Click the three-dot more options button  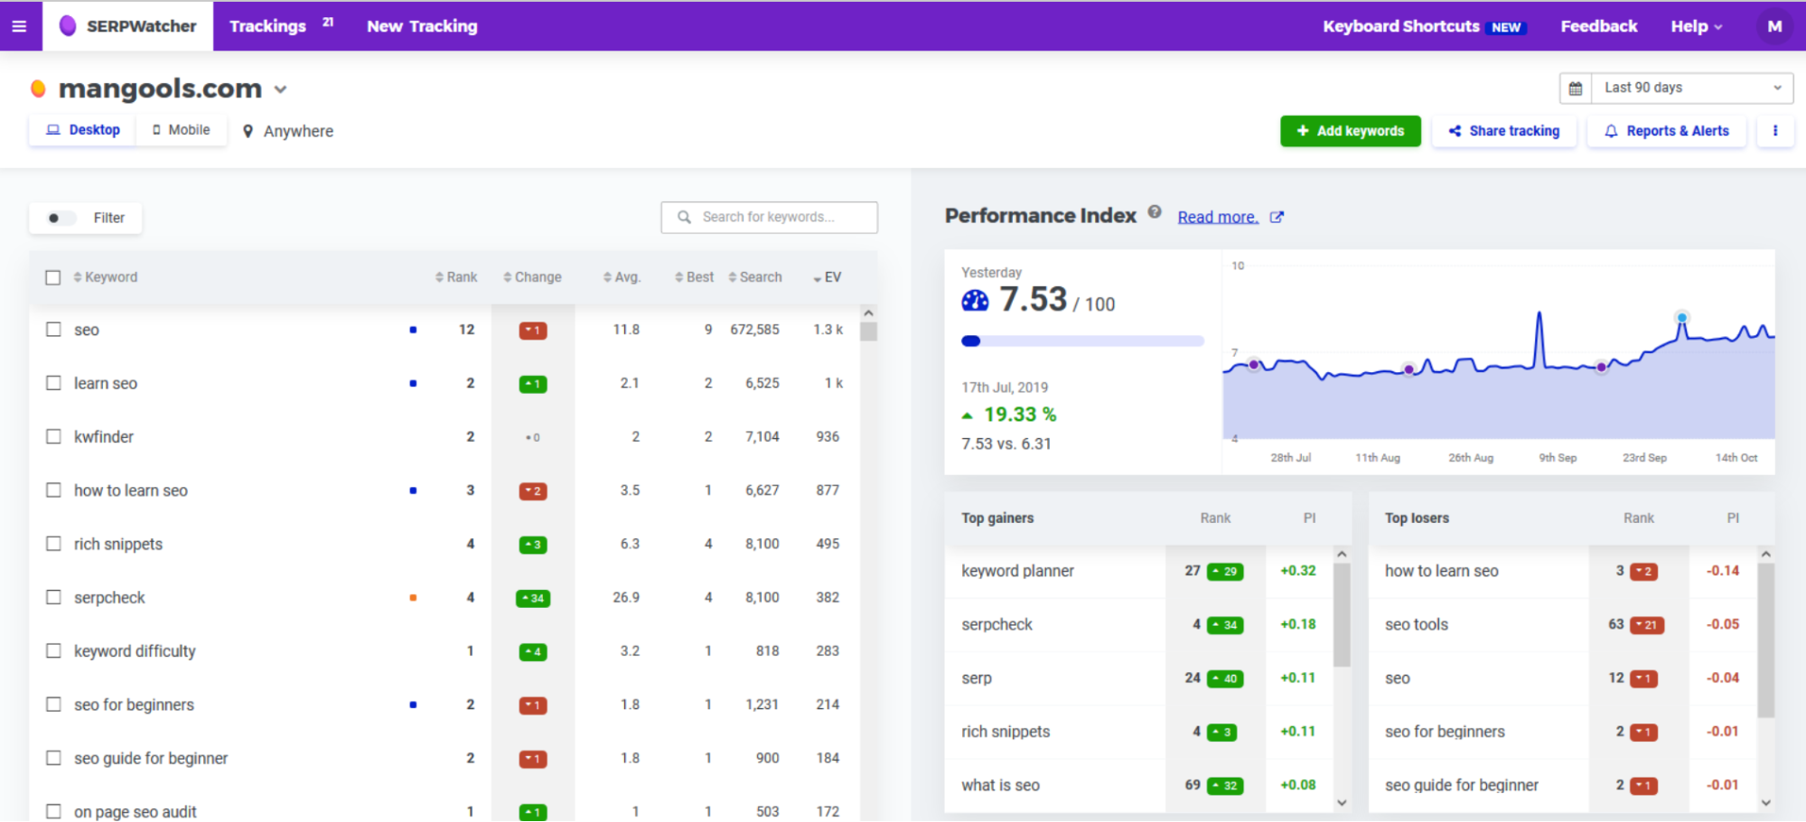(1775, 131)
